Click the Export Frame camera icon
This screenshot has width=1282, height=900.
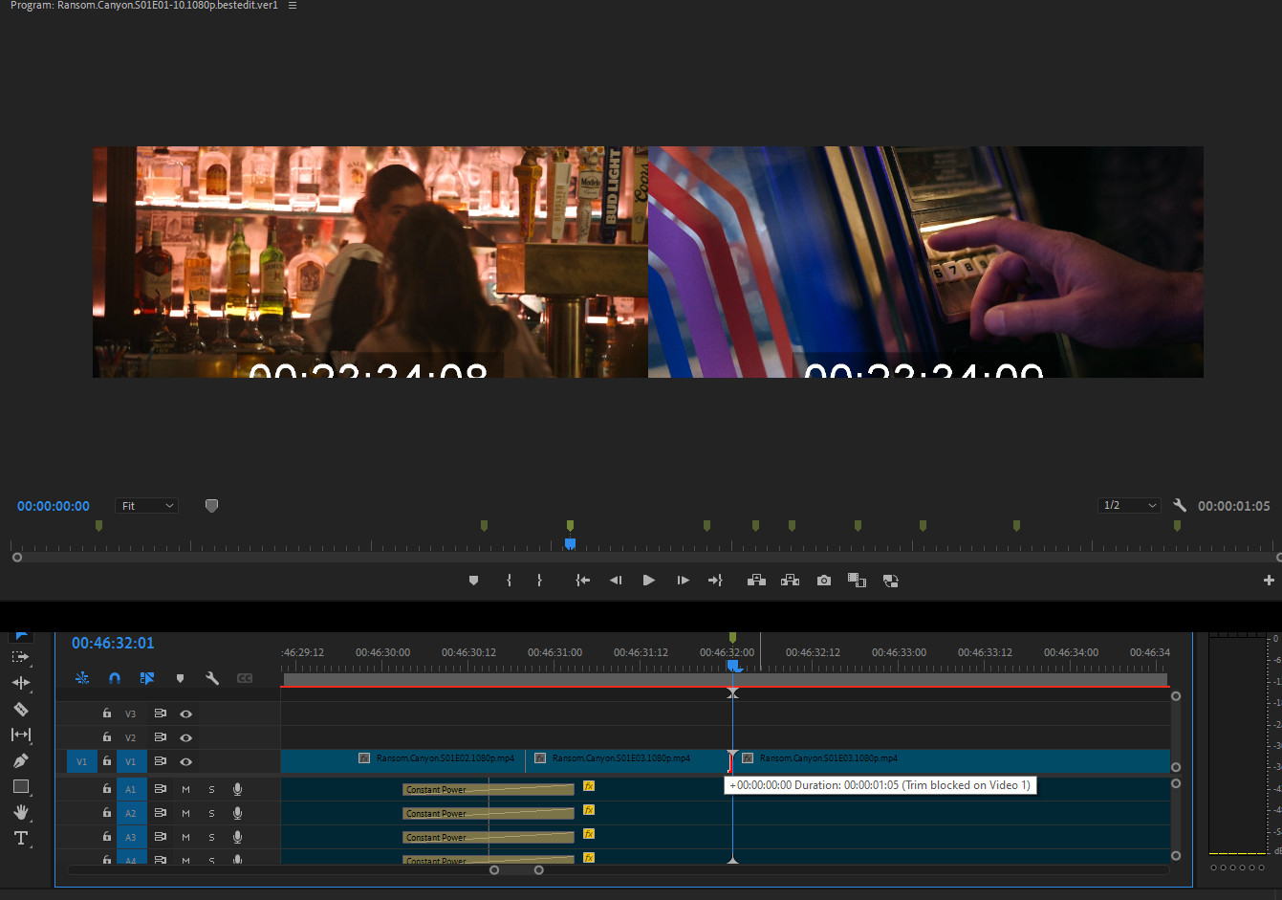click(823, 581)
